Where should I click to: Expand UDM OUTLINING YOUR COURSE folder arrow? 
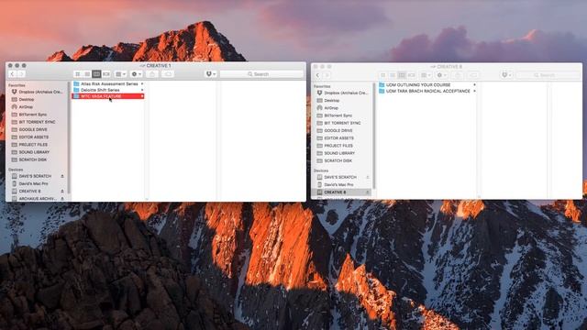tap(474, 85)
